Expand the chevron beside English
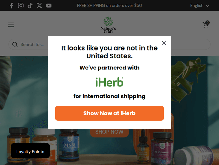Viewport: 219px width, 165px height. tap(208, 6)
